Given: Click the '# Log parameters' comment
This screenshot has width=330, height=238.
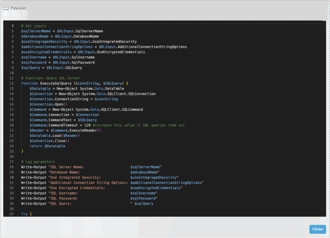Looking at the screenshot, I should click(37, 162).
